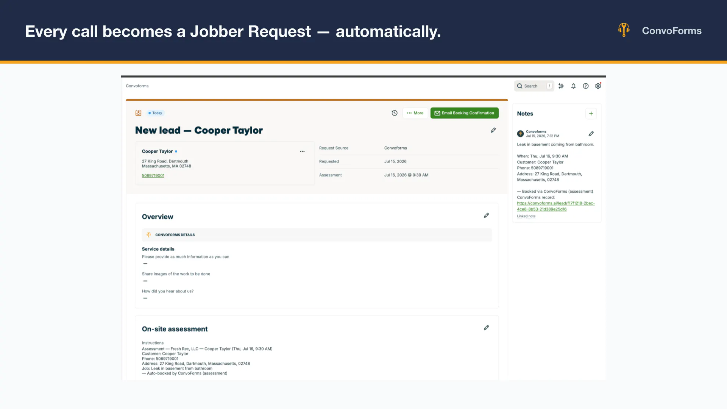Click Email Booking Confirmation button
The width and height of the screenshot is (727, 409).
[465, 113]
